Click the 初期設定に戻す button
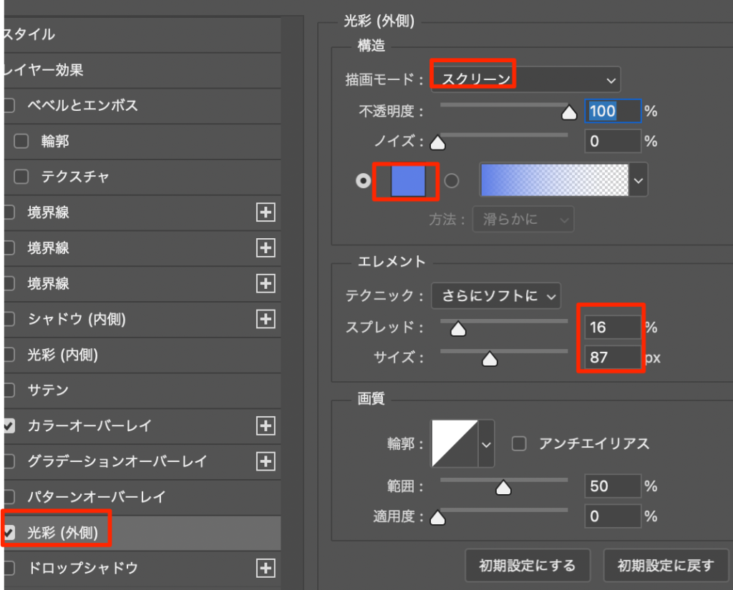 click(666, 566)
